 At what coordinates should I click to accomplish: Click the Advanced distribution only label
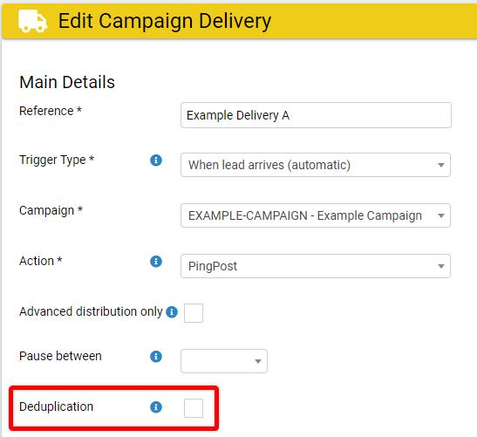[x=91, y=312]
